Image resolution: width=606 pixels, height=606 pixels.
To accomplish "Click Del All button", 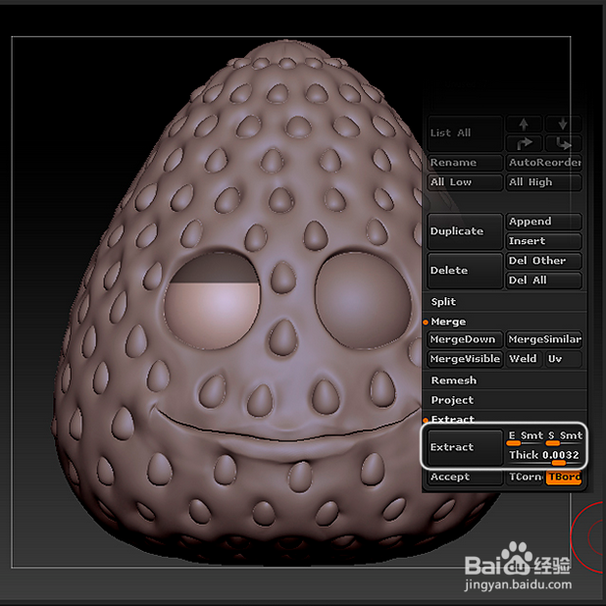I will (x=544, y=280).
